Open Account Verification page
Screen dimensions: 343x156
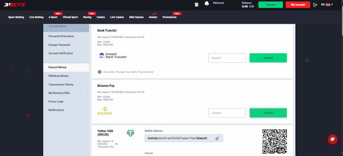[x=61, y=53]
